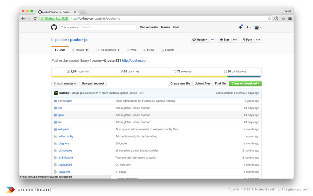Click Pull requests in top navigation
This screenshot has width=313, height=196.
149,27
